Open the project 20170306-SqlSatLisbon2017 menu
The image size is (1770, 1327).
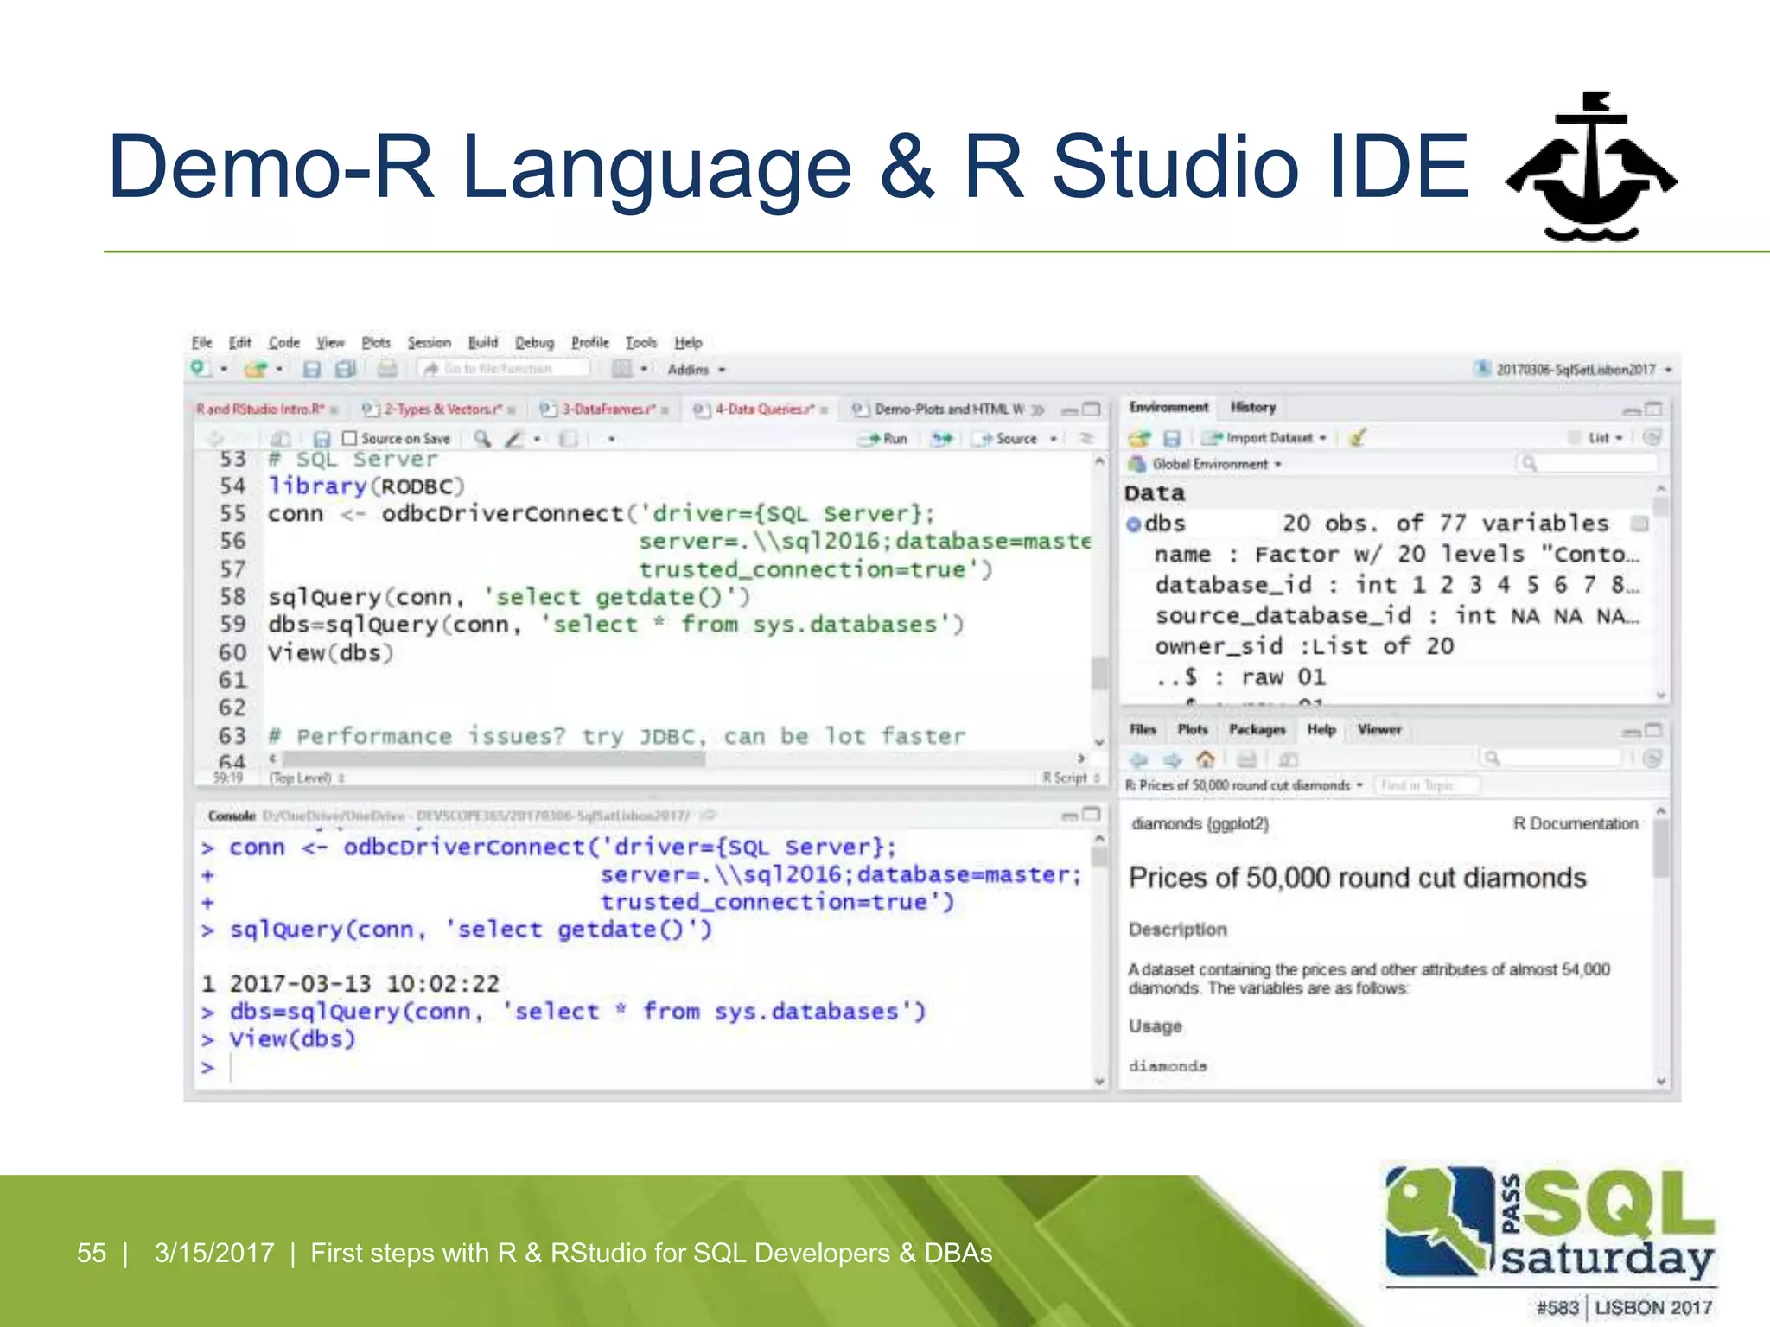point(1573,369)
